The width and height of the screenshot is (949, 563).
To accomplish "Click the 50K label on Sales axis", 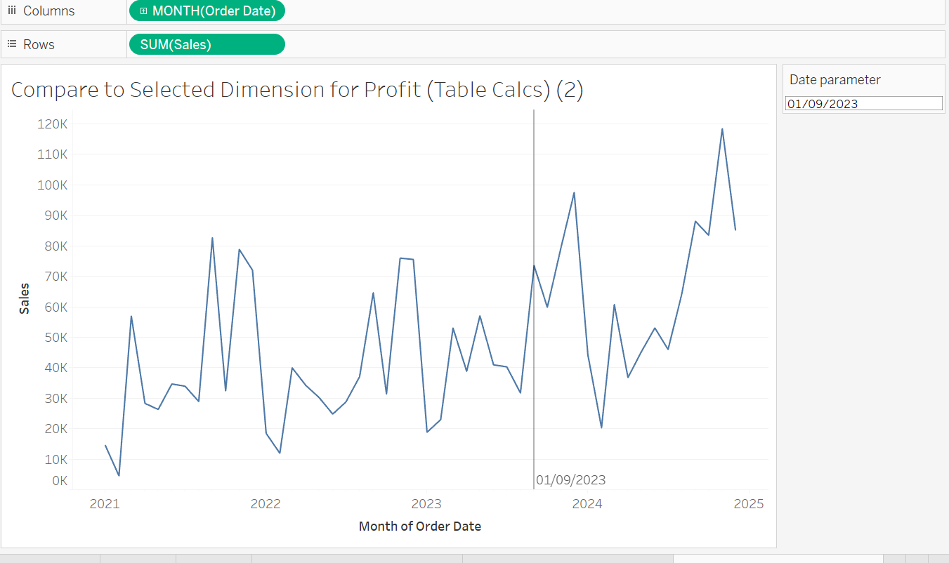I will (x=54, y=337).
